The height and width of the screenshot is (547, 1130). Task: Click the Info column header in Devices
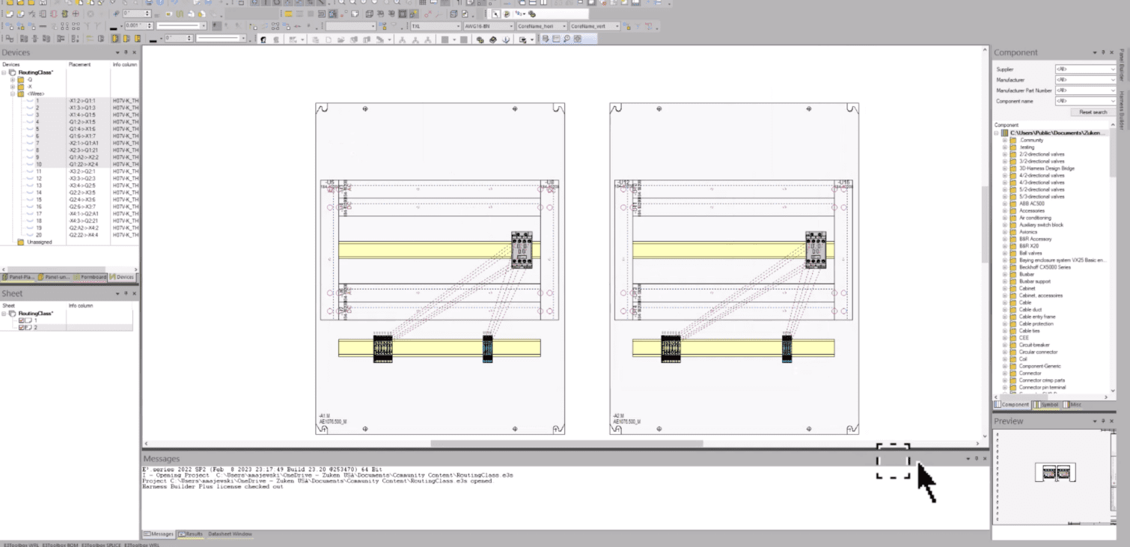tap(125, 64)
